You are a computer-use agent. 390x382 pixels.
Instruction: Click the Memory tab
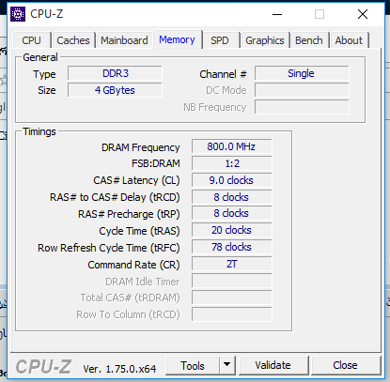(177, 39)
